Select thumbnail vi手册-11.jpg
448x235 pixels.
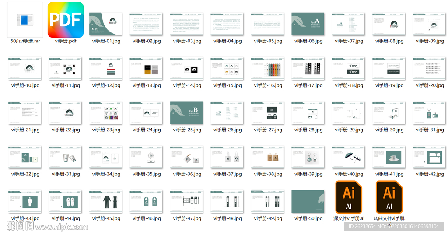(x=66, y=69)
